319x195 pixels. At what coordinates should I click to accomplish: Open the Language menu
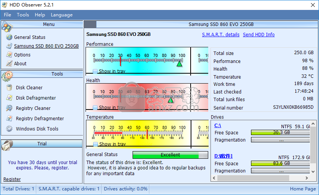[62, 15]
